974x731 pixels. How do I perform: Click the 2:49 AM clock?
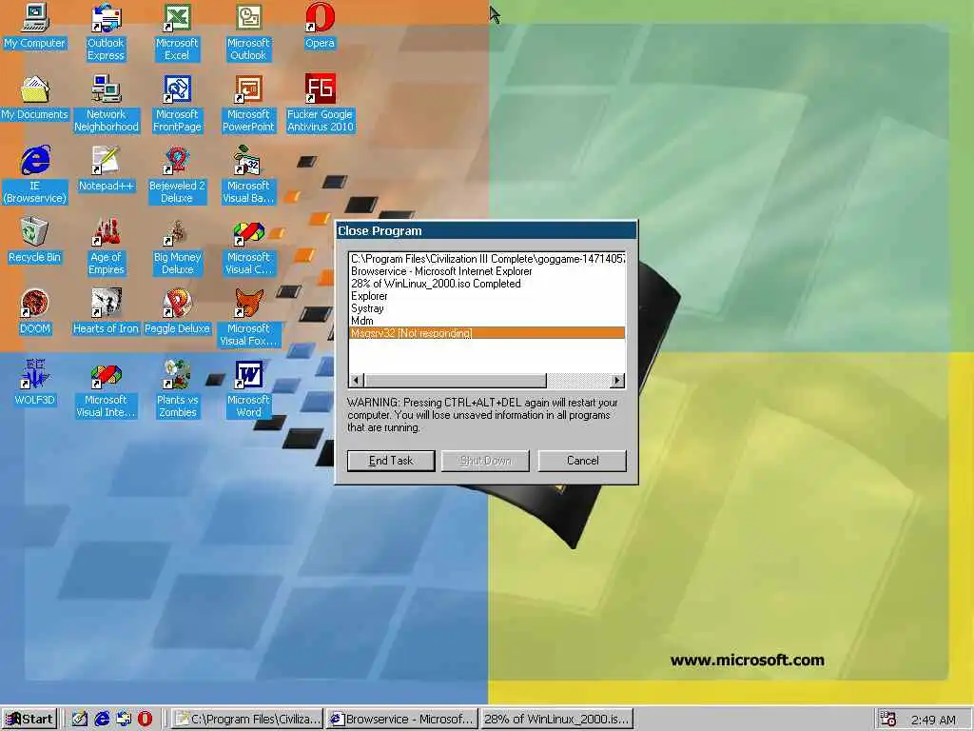pyautogui.click(x=933, y=720)
